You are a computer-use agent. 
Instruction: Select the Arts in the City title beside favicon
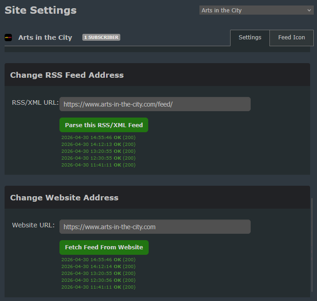pyautogui.click(x=45, y=38)
